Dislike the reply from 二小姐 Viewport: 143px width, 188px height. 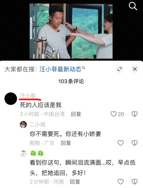coord(134,143)
